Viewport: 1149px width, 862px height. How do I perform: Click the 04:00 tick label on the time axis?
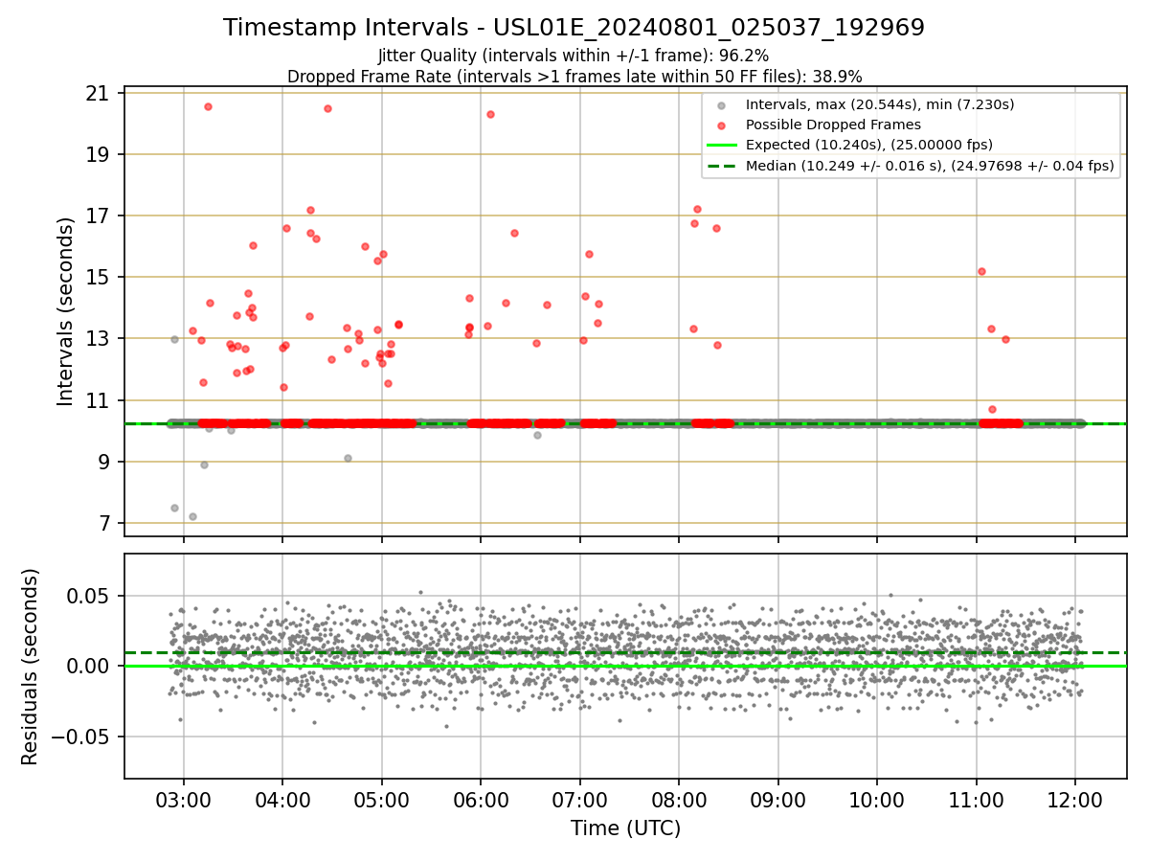pyautogui.click(x=282, y=799)
